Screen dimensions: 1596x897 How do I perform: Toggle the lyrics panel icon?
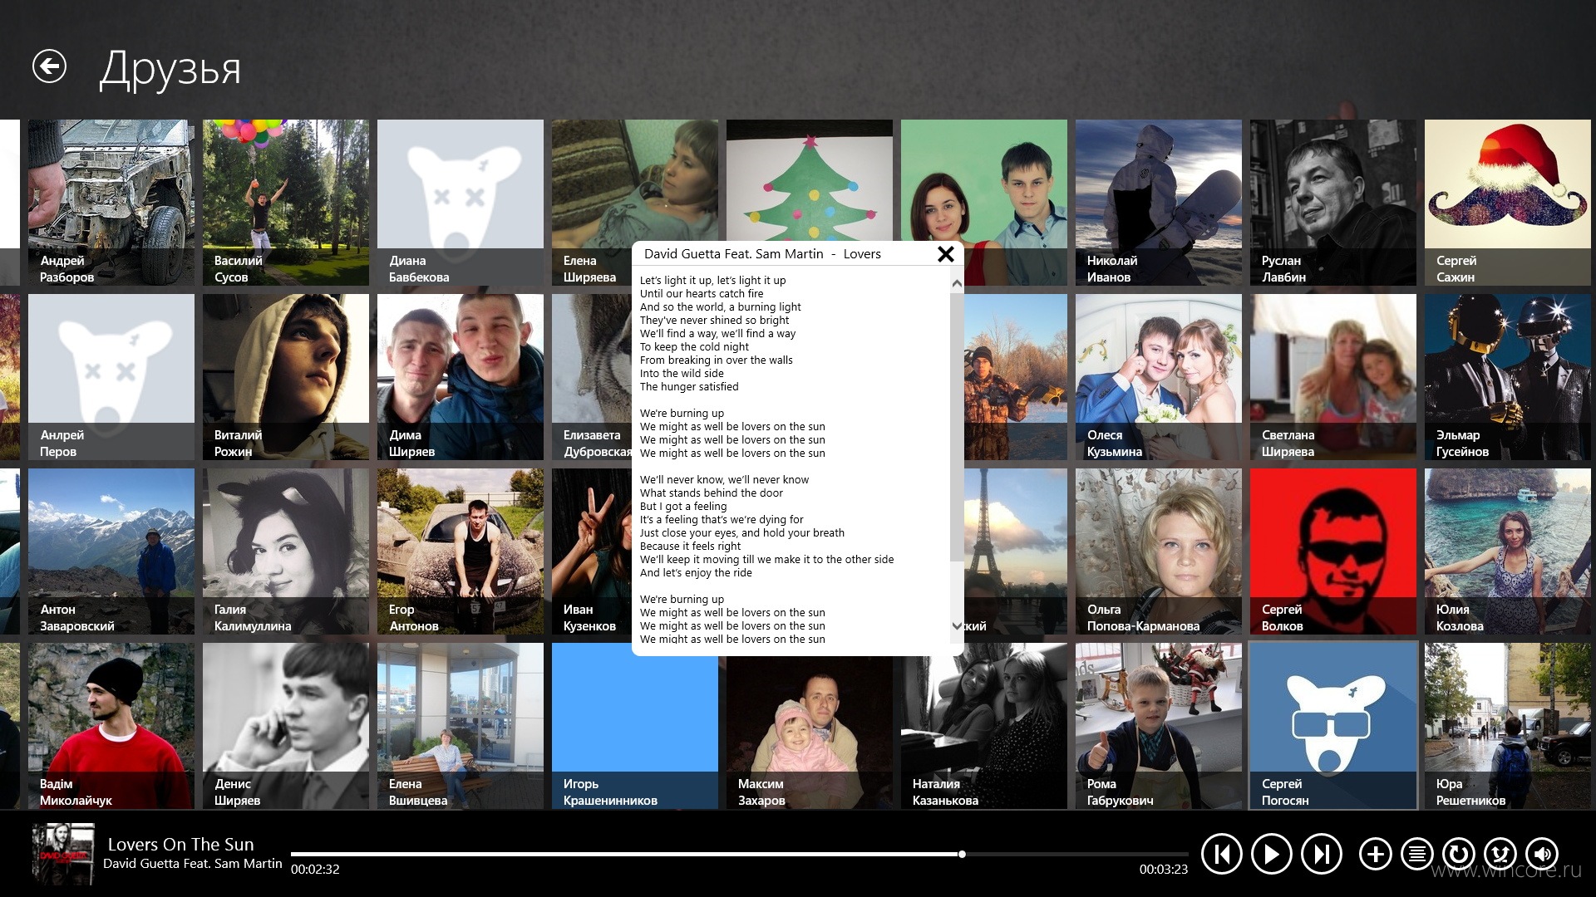point(1417,854)
